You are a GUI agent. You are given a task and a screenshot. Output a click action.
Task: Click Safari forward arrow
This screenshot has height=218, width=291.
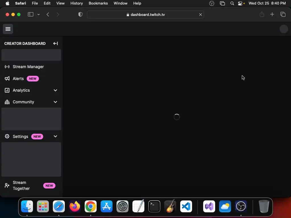tap(58, 14)
